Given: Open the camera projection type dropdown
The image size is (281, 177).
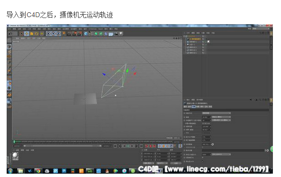Looking at the screenshot, I should [216, 113].
